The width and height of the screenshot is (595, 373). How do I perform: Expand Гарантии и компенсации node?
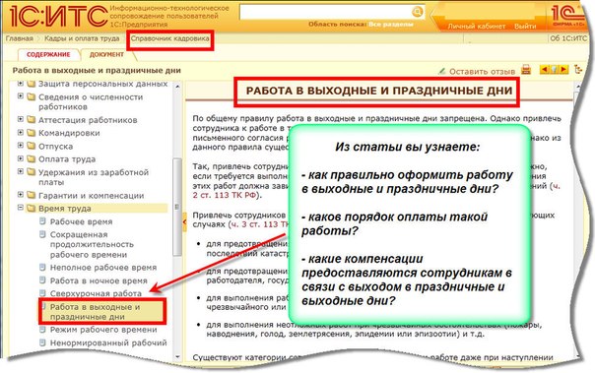[21, 195]
